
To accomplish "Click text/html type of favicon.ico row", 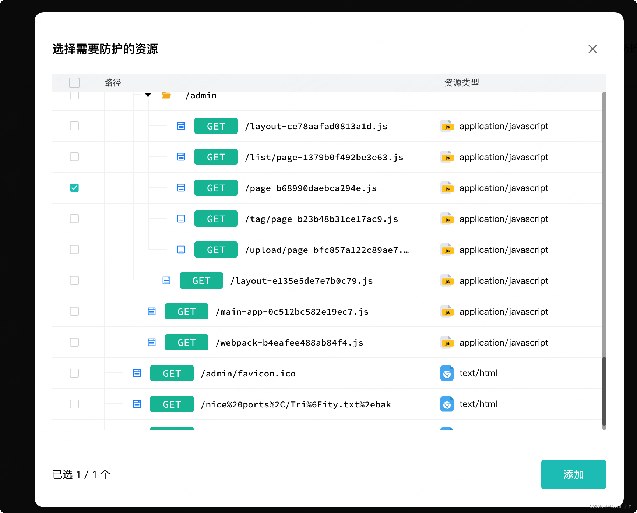I will tap(478, 373).
